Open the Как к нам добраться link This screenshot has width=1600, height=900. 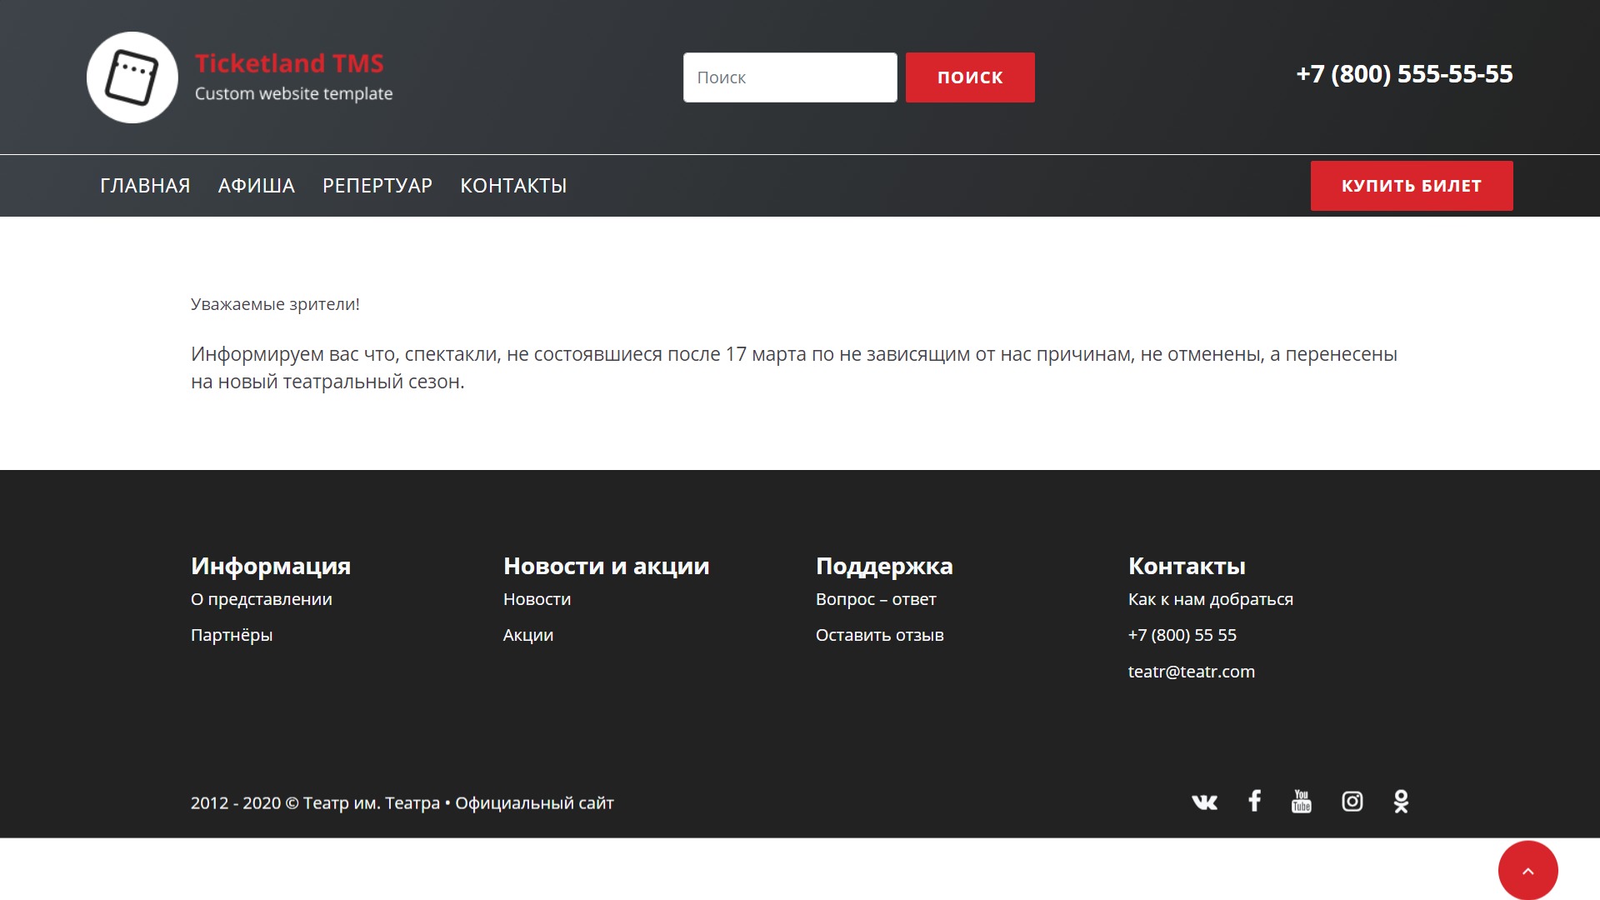pos(1211,599)
